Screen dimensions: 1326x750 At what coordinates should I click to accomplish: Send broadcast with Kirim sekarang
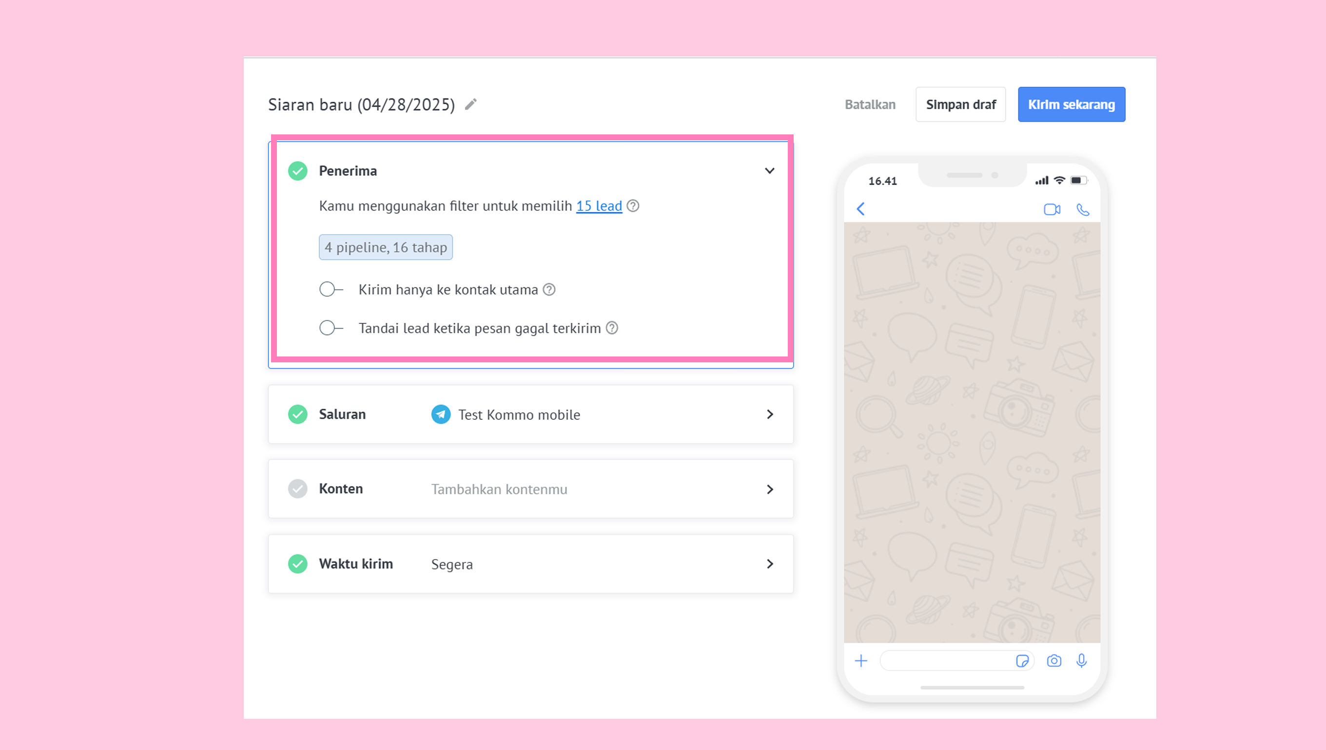pos(1072,105)
